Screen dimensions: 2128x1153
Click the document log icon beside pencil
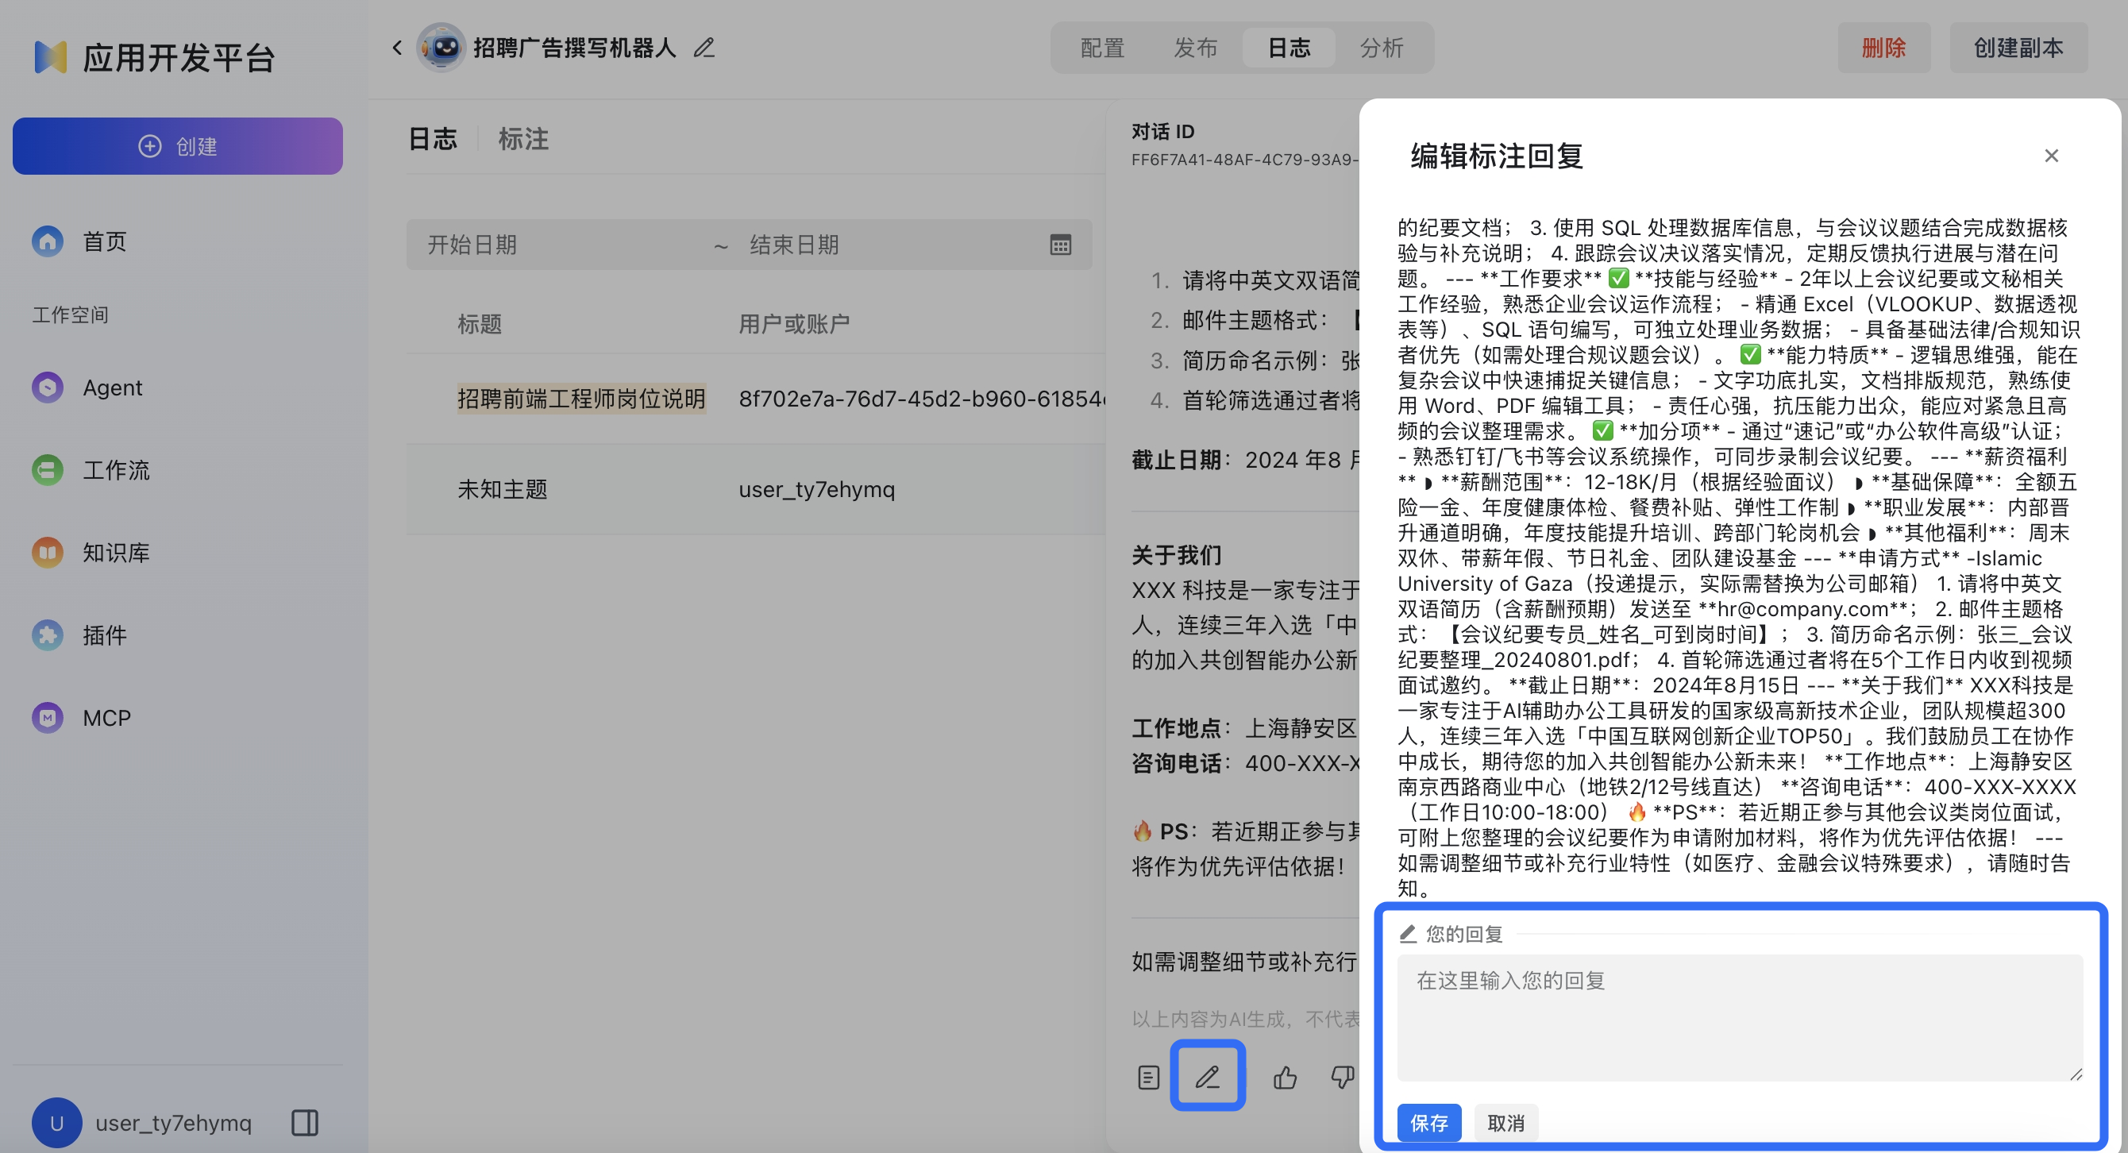(1148, 1077)
